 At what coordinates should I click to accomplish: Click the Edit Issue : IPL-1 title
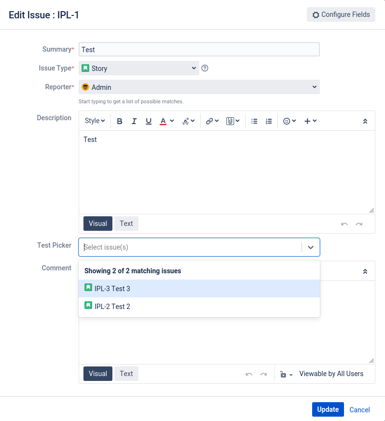coord(44,15)
